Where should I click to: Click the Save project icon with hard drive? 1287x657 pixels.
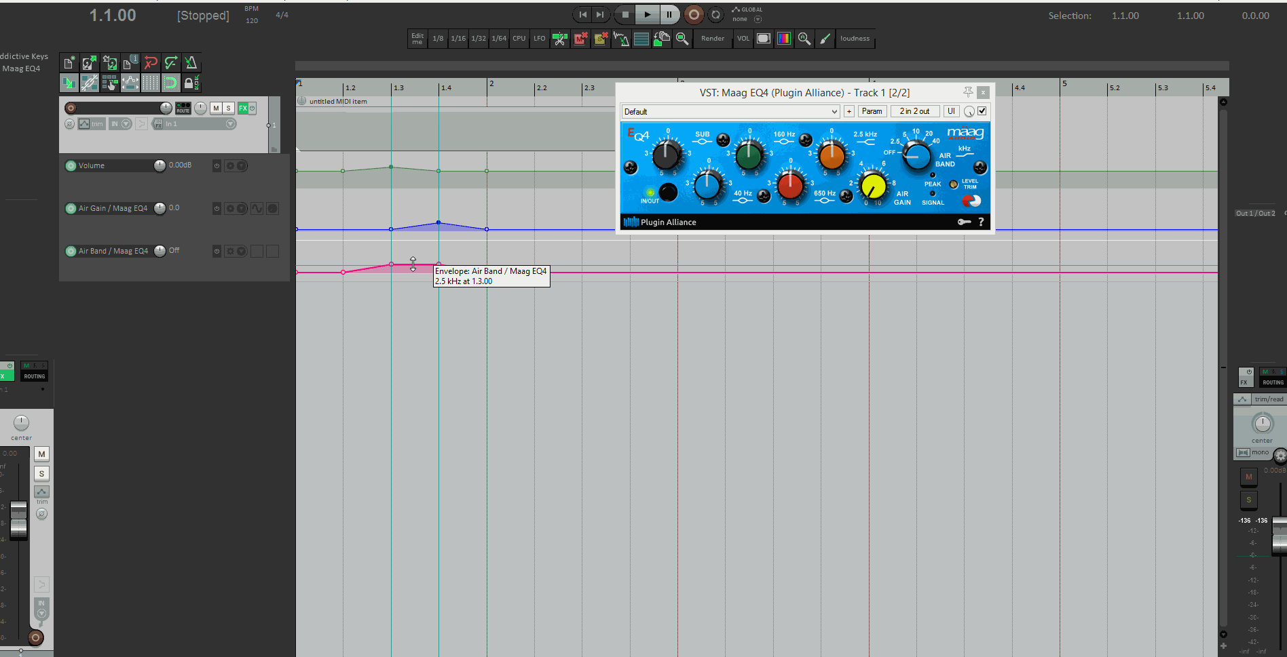pos(109,63)
